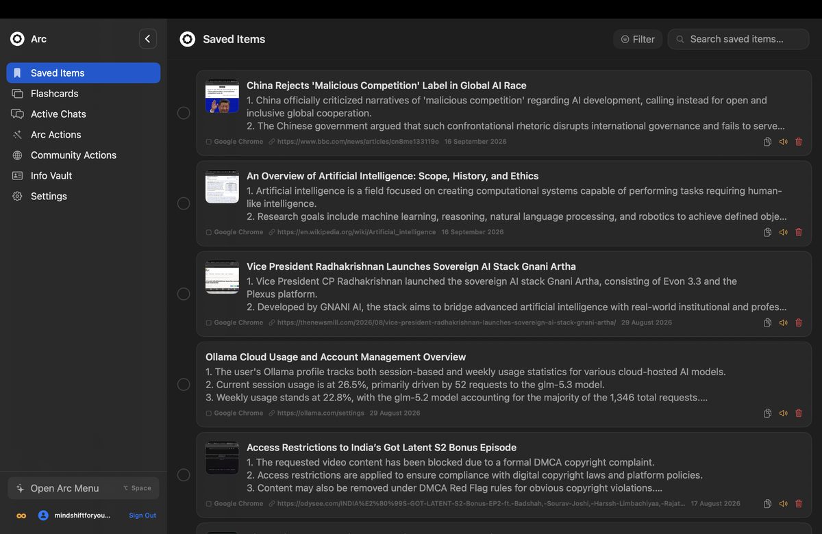The width and height of the screenshot is (822, 534).
Task: Open Community Actions
Action: [x=84, y=155]
